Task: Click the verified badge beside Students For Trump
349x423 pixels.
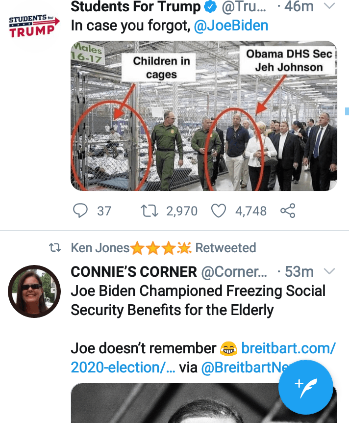Action: pos(210,7)
